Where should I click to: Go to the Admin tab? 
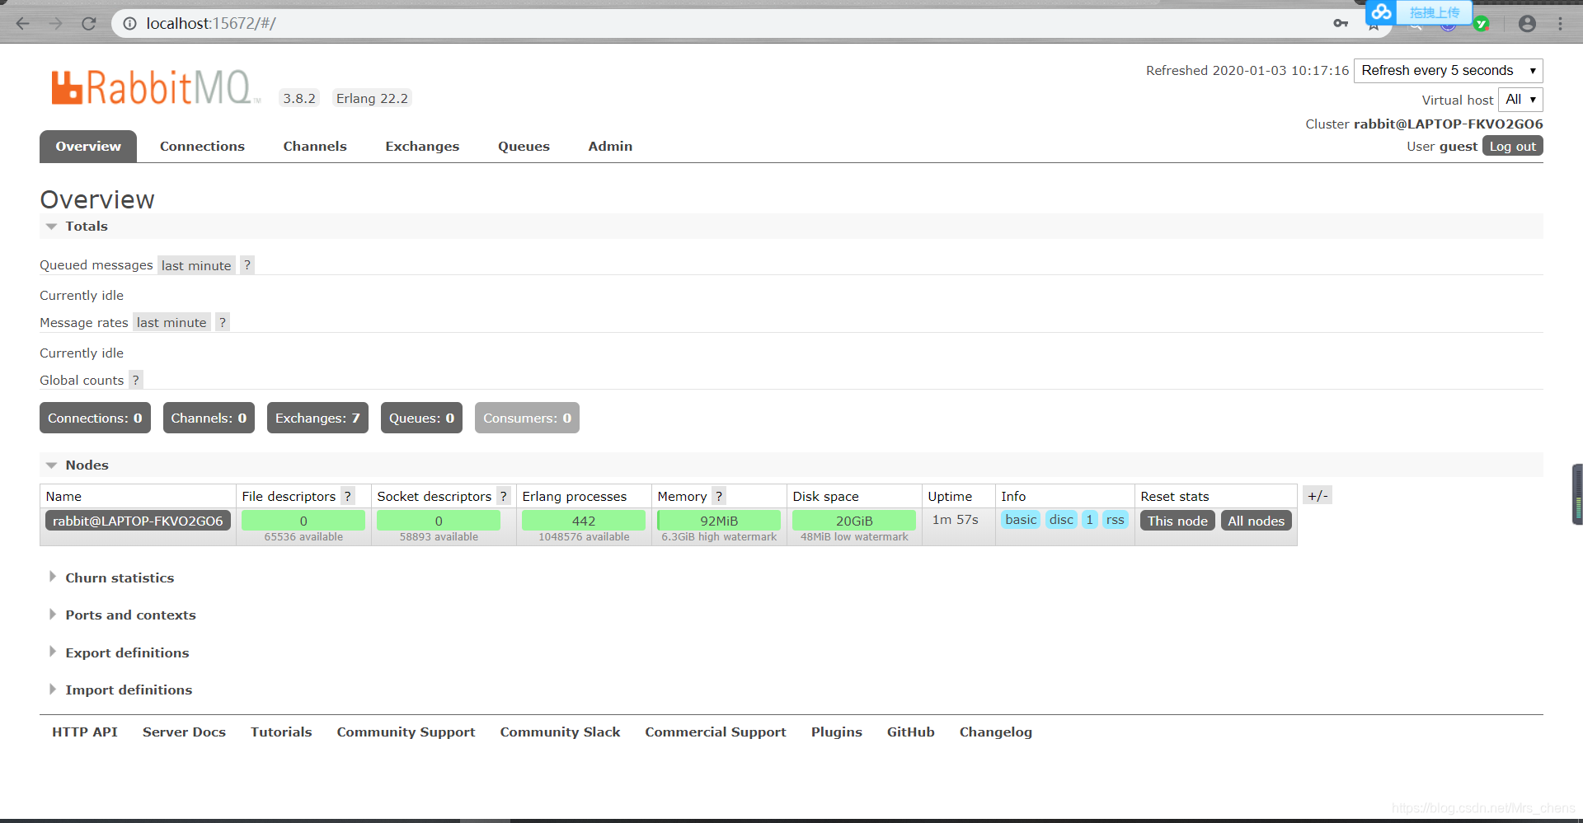click(x=610, y=147)
